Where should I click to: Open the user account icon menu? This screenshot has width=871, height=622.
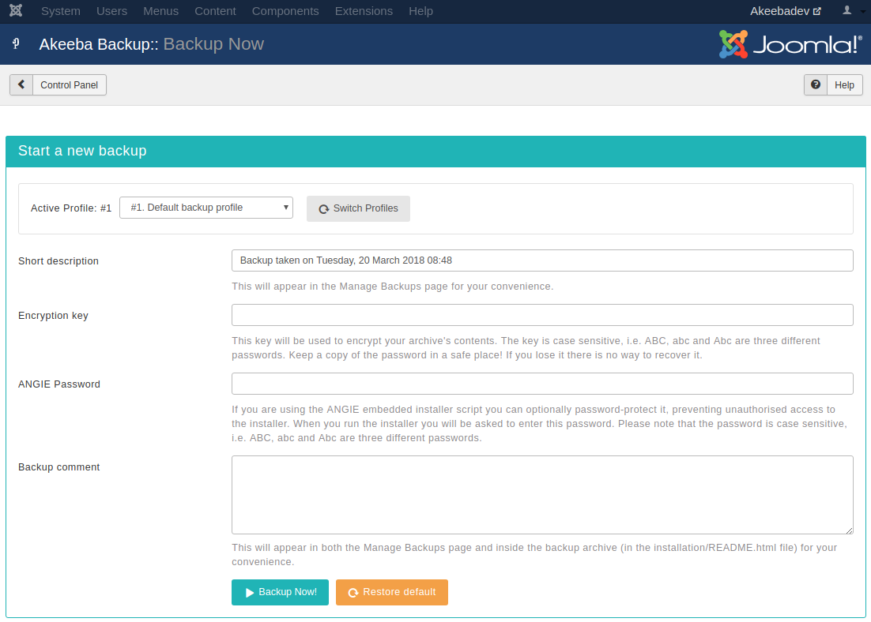(x=850, y=11)
